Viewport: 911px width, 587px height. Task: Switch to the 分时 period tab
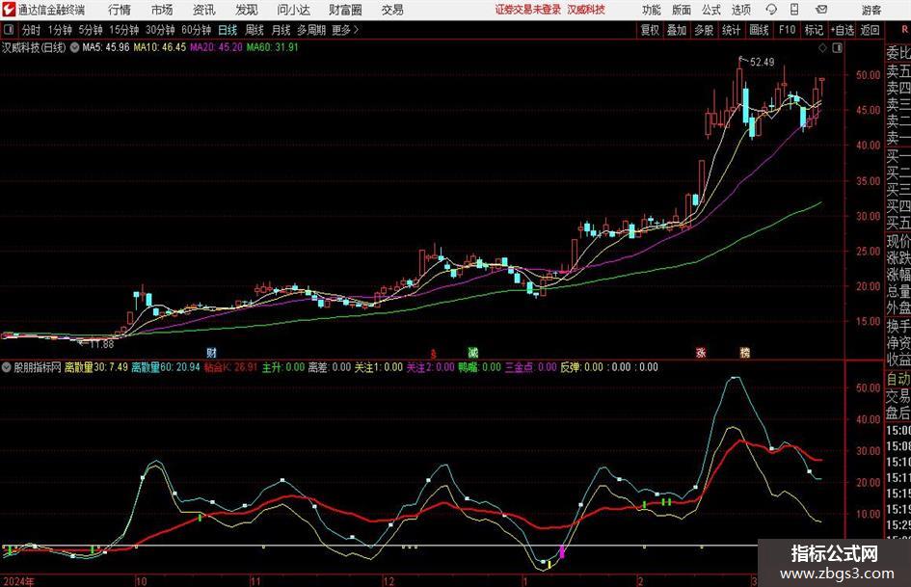(31, 30)
